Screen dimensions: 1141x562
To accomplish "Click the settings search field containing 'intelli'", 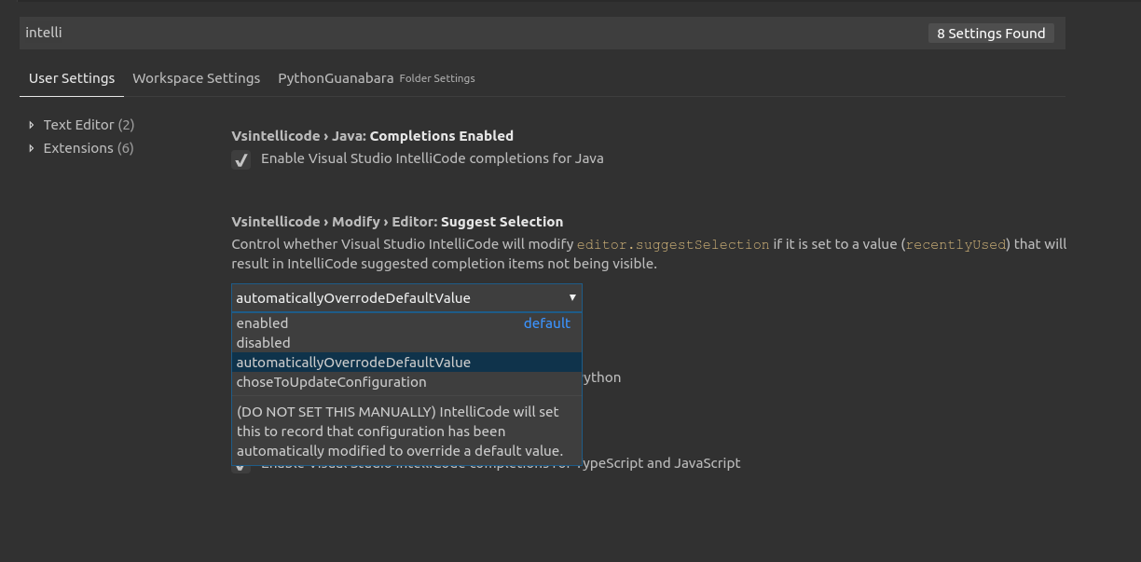I will click(541, 33).
